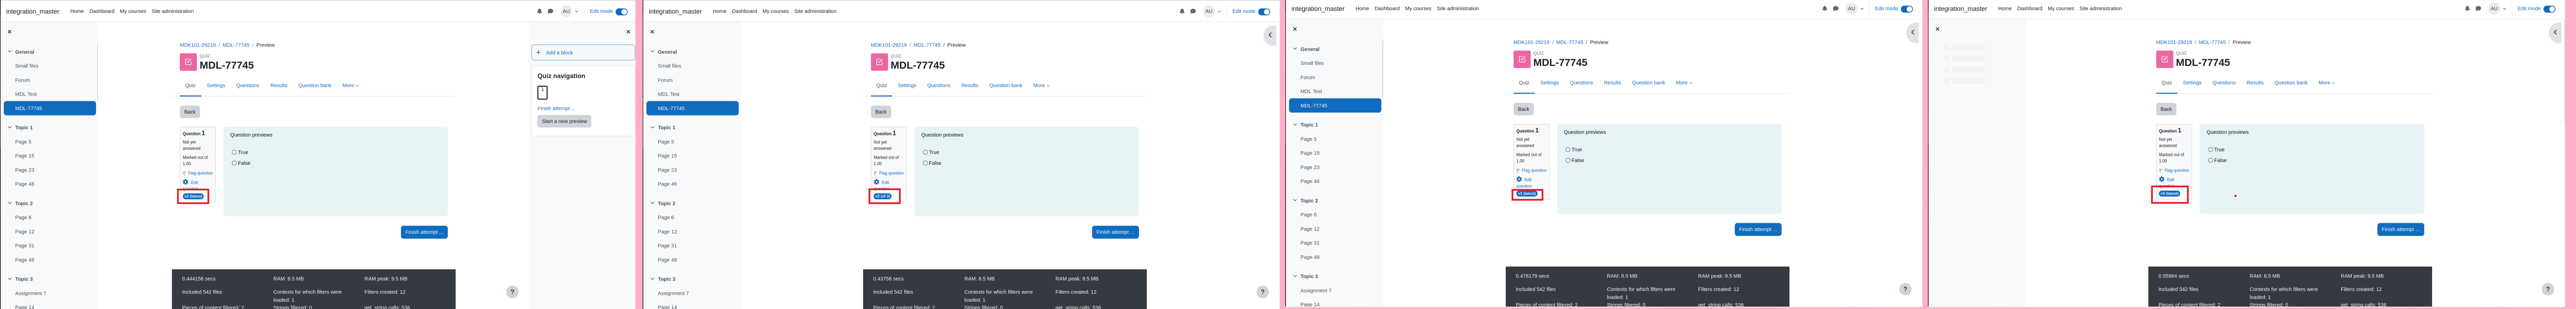Click help question-mark button in second screenshot
2576x309 pixels.
tap(1262, 292)
